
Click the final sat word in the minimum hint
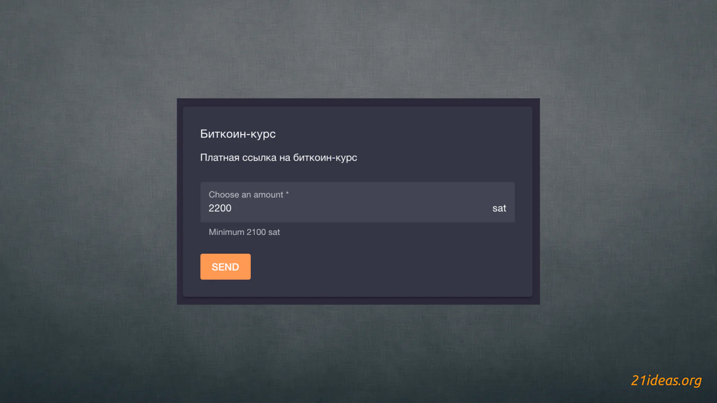point(274,232)
